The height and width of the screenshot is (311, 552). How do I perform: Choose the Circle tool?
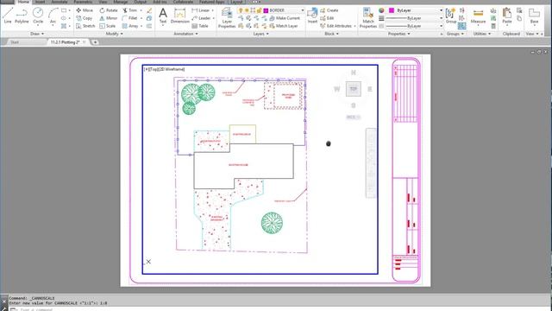click(38, 16)
